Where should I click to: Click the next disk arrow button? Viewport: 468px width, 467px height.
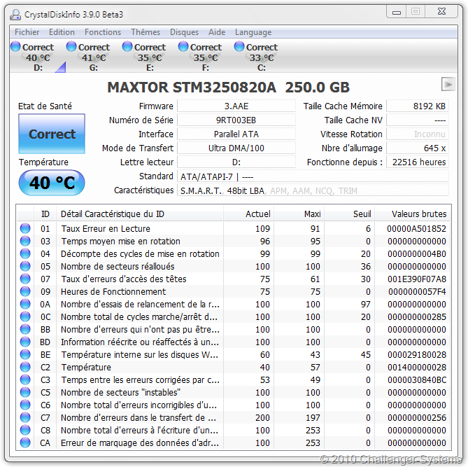point(448,85)
